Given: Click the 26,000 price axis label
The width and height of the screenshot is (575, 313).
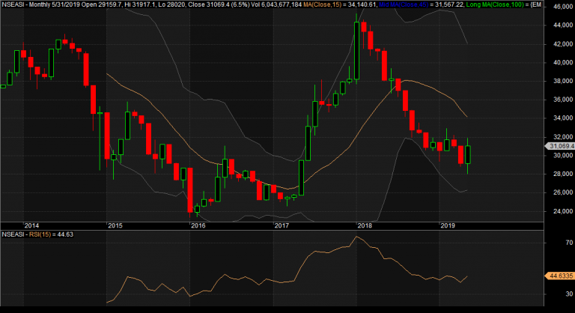Looking at the screenshot, I should tap(563, 192).
